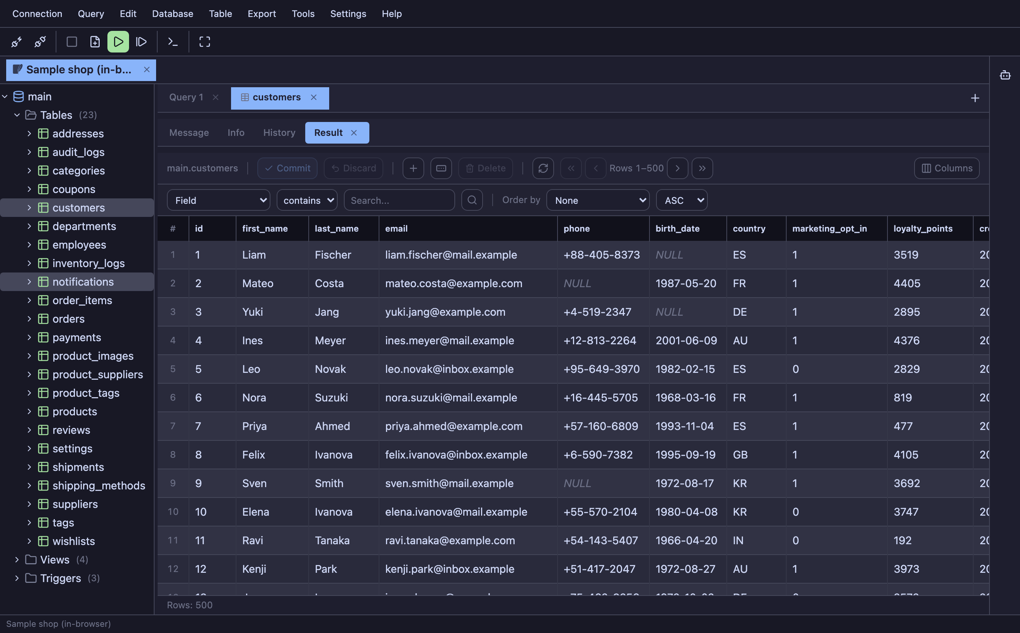Switch to the History tab
Image resolution: width=1020 pixels, height=633 pixels.
click(x=279, y=133)
